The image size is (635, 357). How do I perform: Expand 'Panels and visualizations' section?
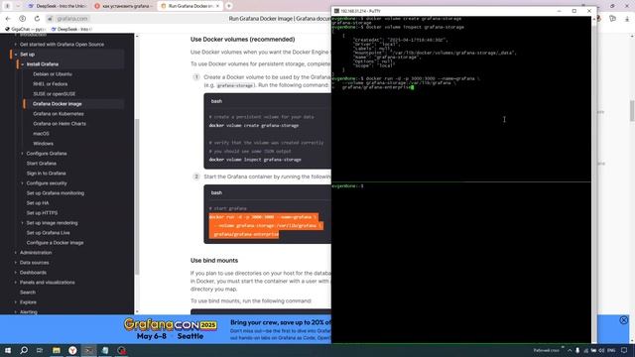click(x=16, y=283)
